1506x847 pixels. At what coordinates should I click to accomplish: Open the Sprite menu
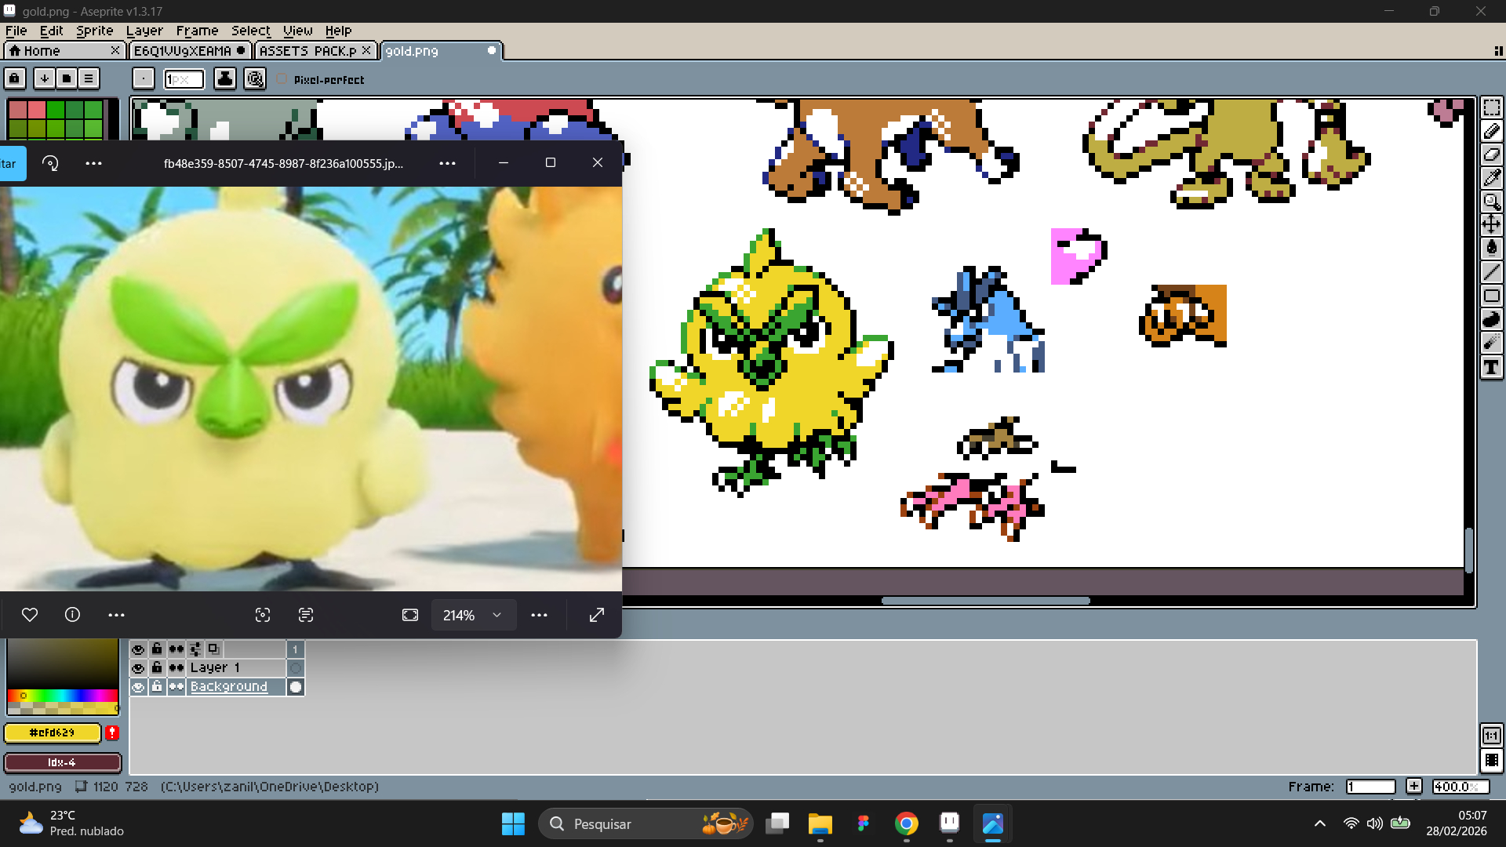point(94,31)
